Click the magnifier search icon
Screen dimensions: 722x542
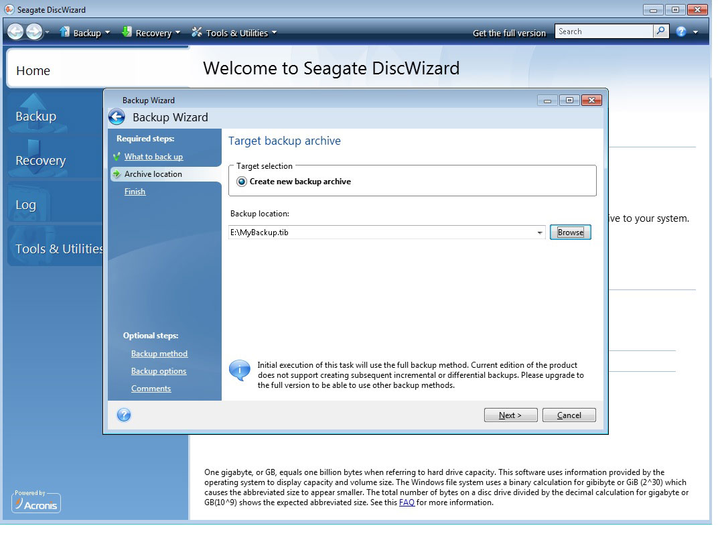click(661, 31)
